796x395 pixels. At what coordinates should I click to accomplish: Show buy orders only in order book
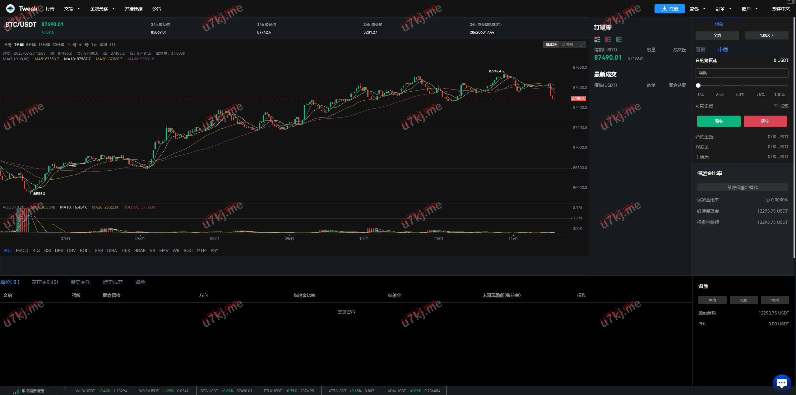coord(619,39)
